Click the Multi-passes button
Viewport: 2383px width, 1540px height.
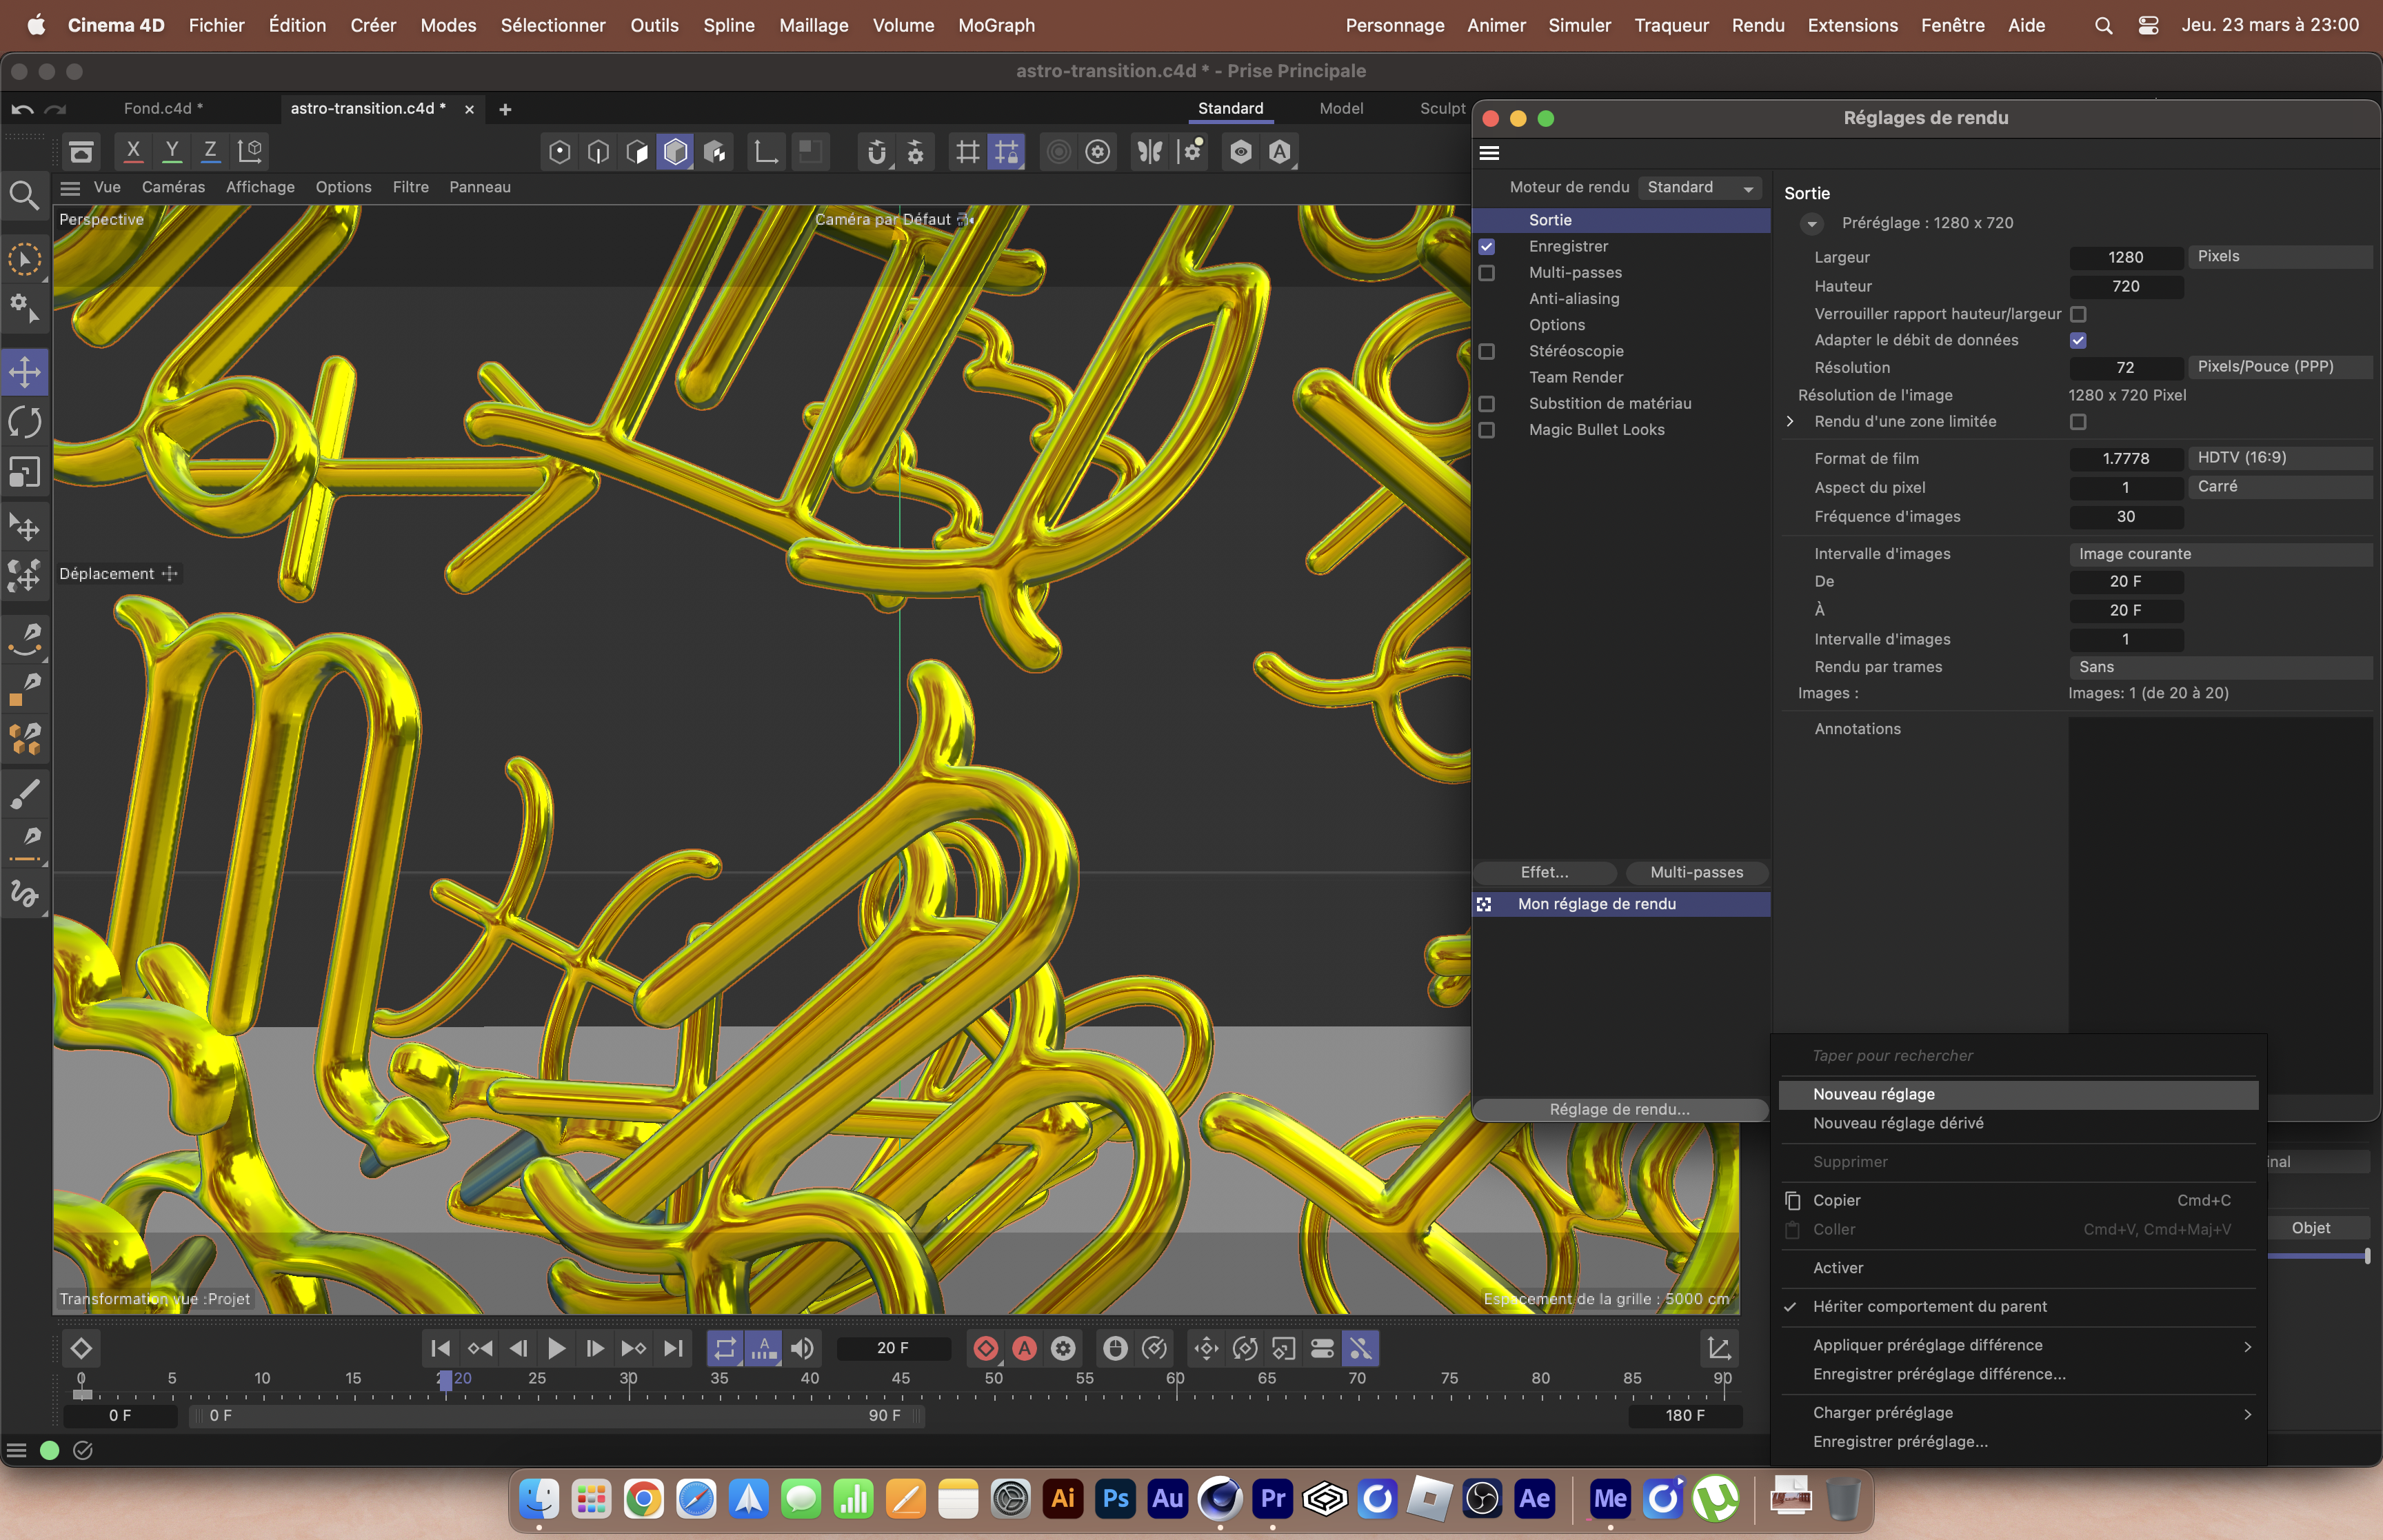click(x=1697, y=873)
